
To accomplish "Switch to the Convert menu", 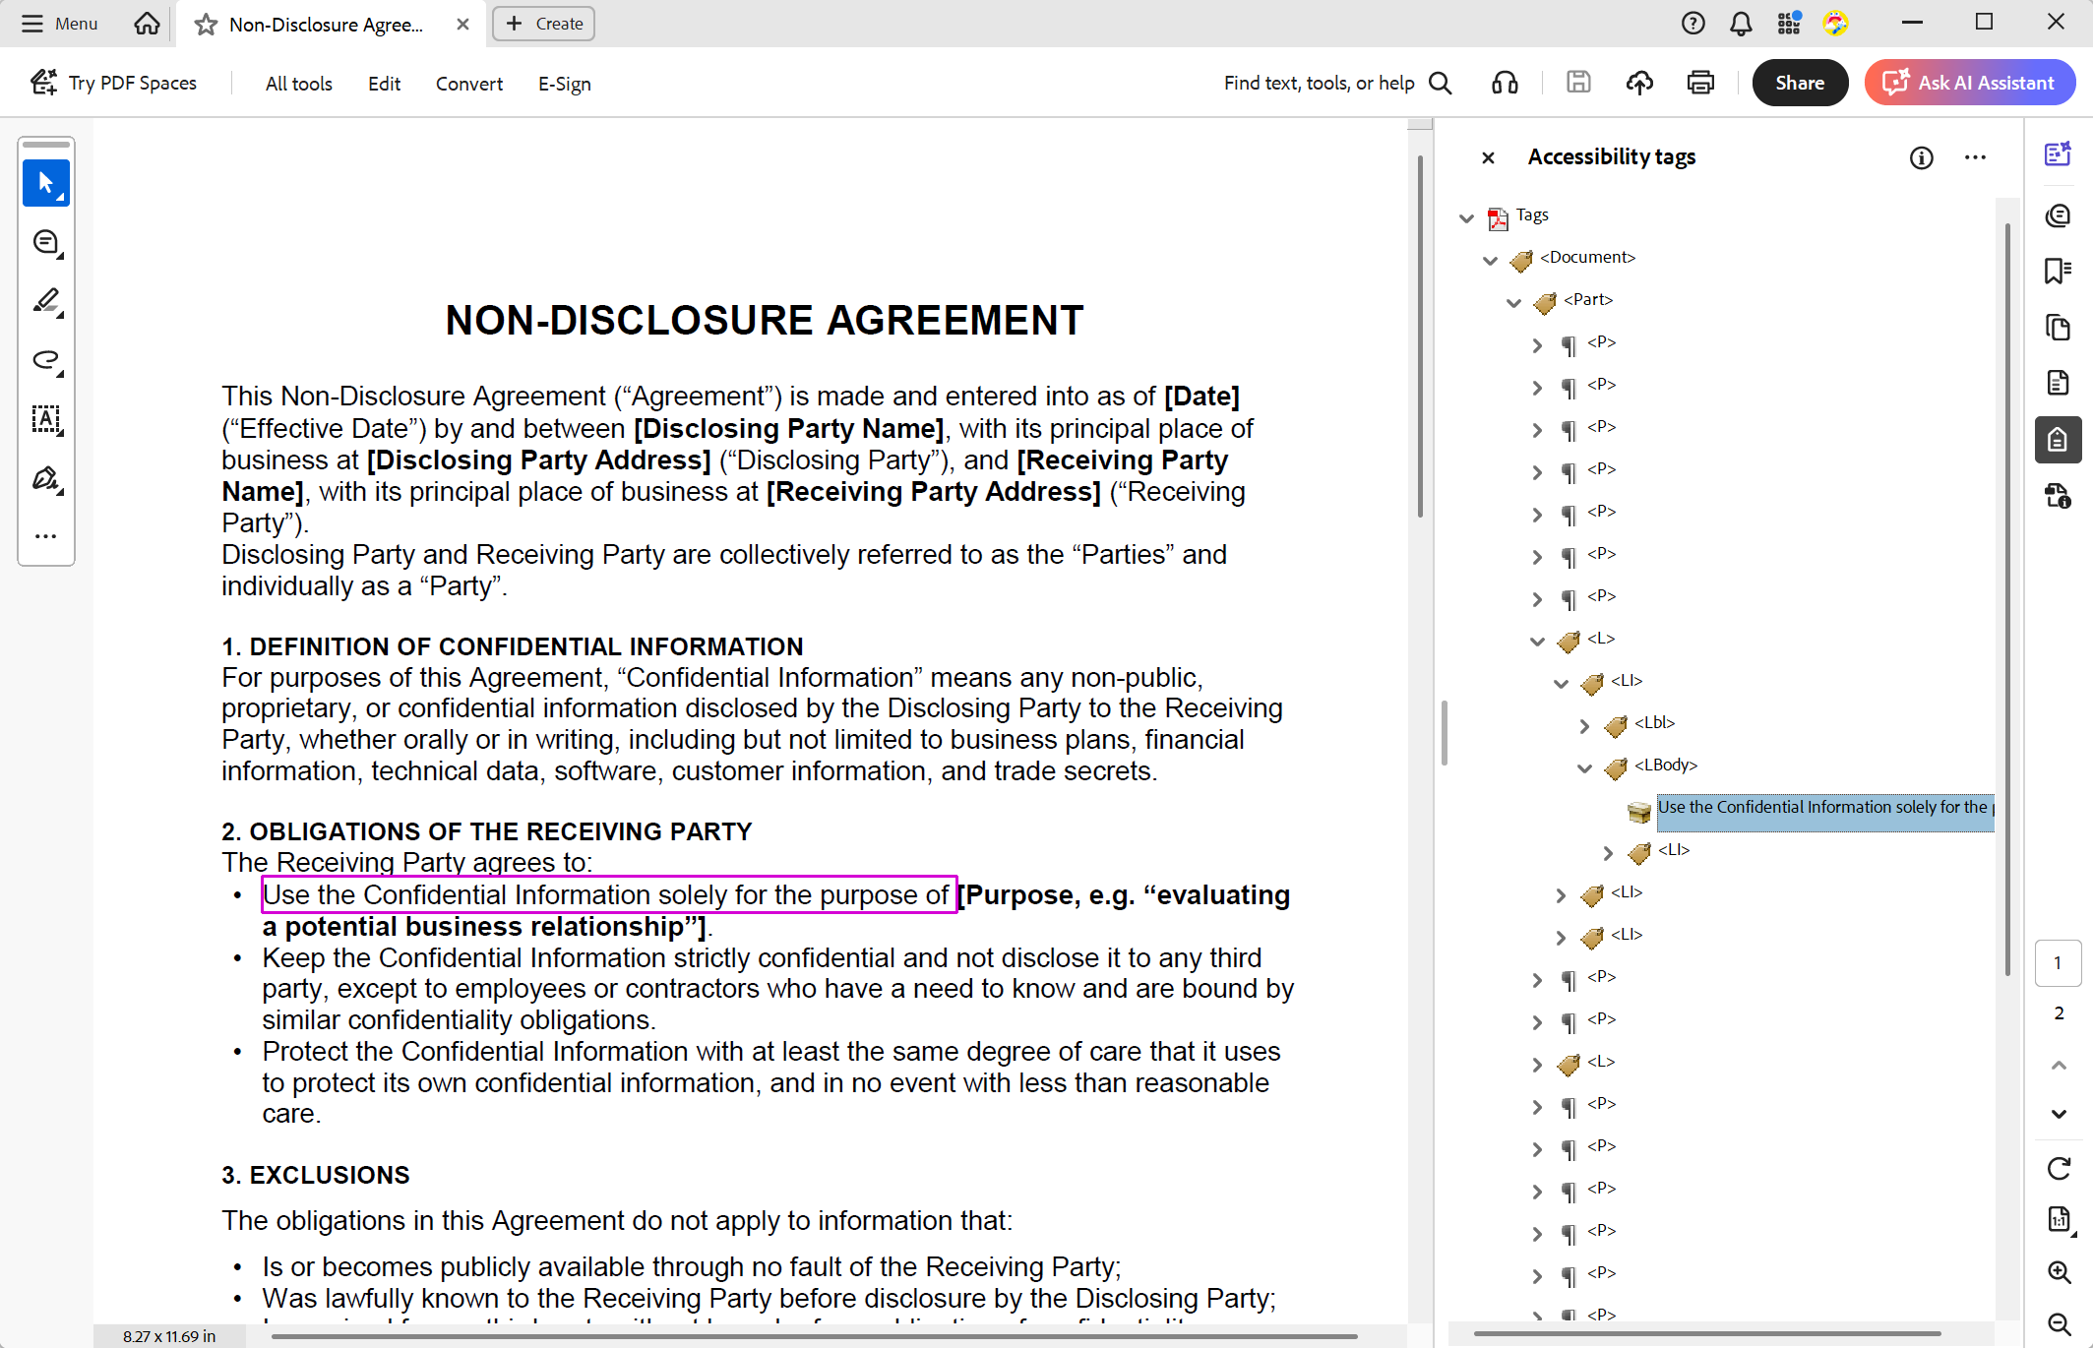I will point(468,84).
